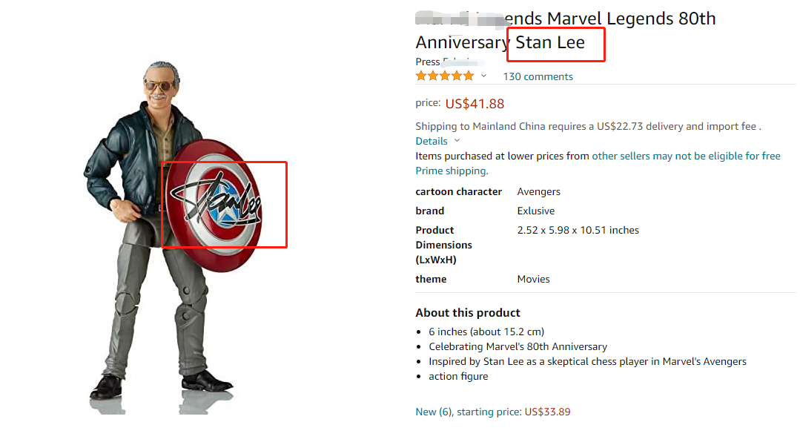Click the About this product heading
The height and width of the screenshot is (445, 800).
coord(468,312)
